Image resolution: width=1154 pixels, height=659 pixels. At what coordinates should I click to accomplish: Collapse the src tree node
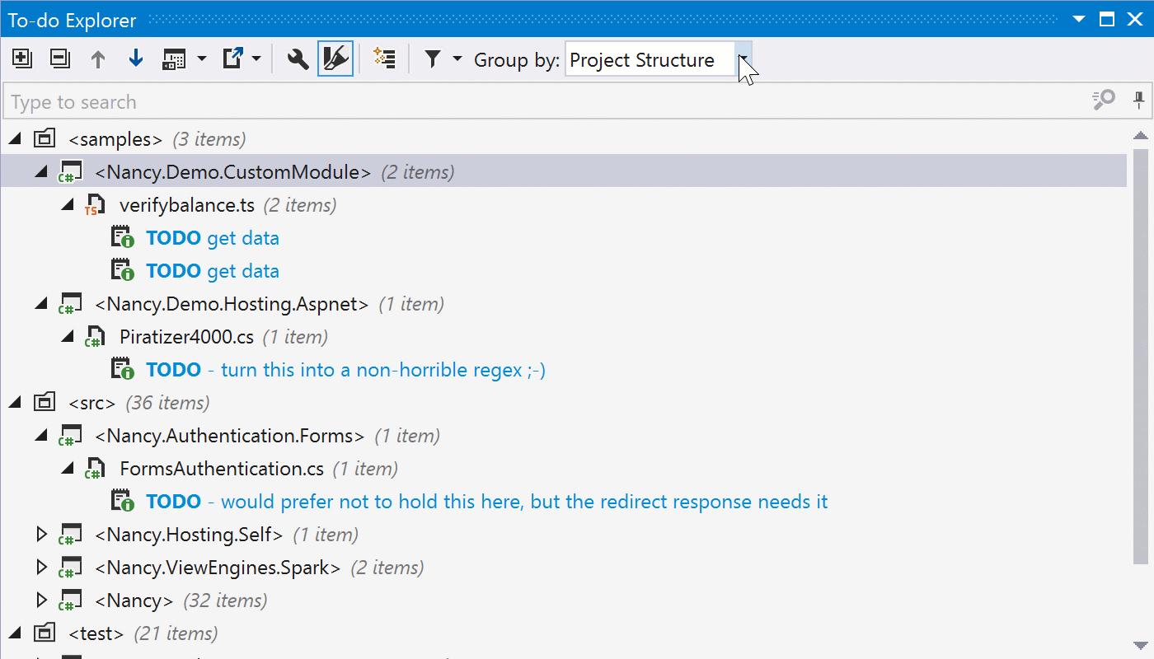point(15,402)
